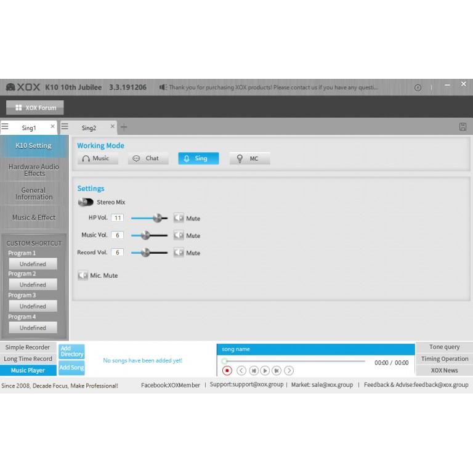Close the Sing1 tab

tap(52, 126)
